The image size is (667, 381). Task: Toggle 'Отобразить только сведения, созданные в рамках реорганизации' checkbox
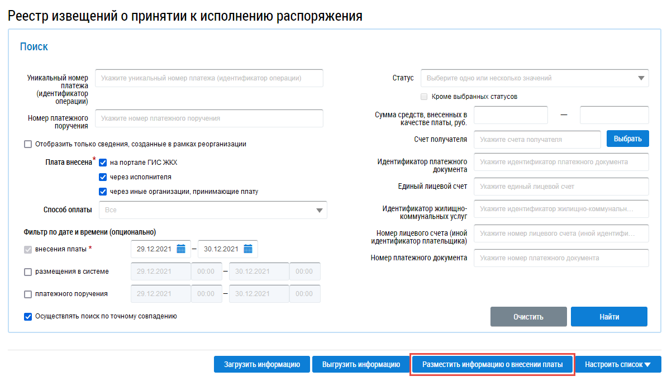[x=28, y=144]
